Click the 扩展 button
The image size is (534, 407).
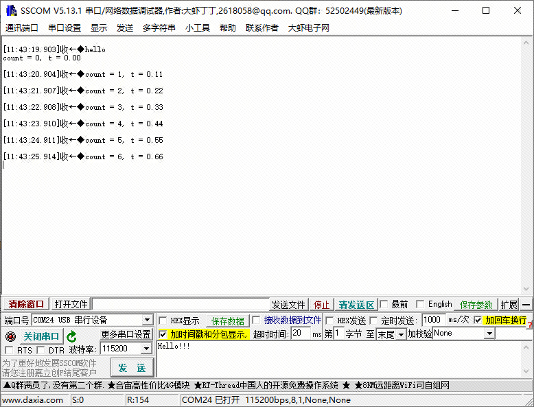(x=509, y=305)
